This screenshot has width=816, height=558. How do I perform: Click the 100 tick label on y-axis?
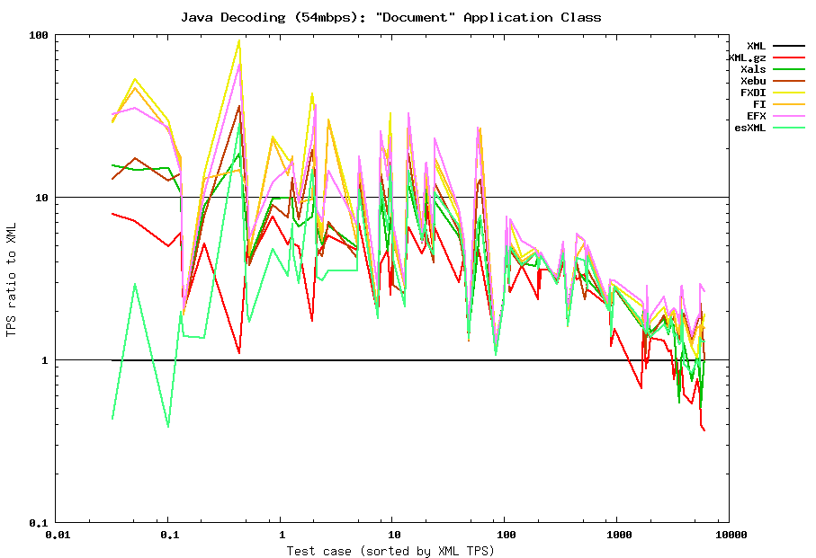(x=39, y=35)
